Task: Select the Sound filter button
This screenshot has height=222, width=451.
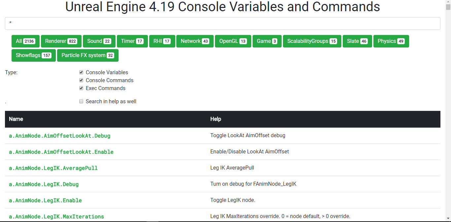Action: click(99, 41)
